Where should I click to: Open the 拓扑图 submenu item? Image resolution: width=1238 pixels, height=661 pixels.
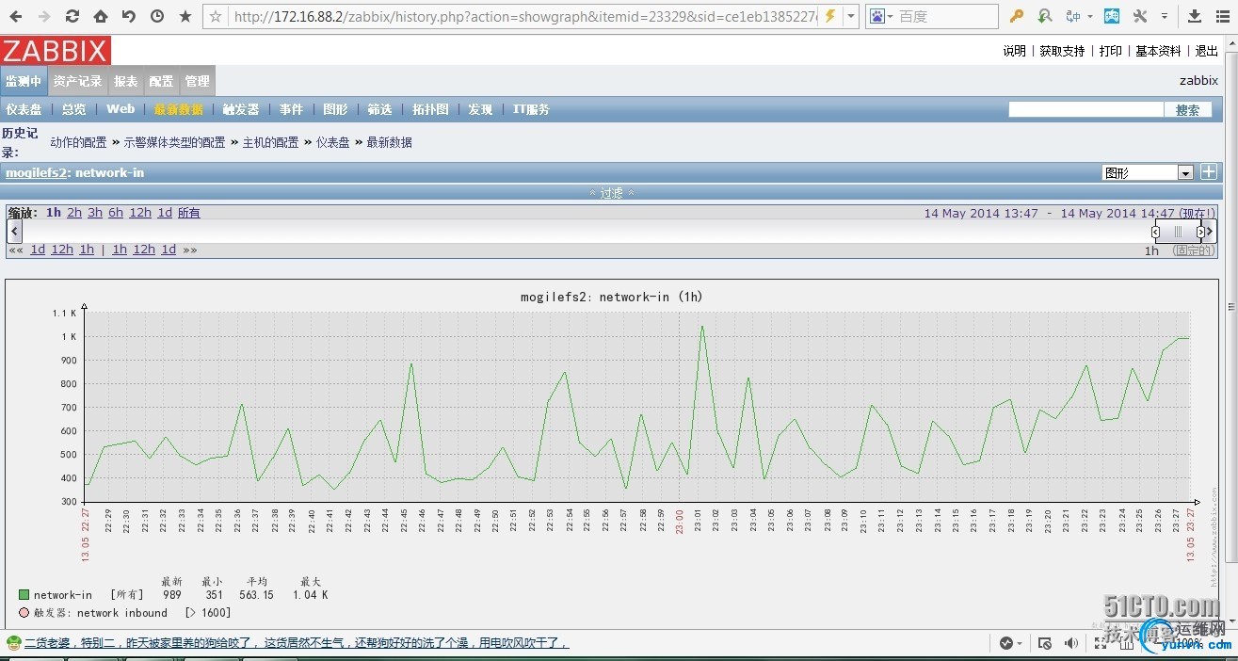pyautogui.click(x=430, y=109)
